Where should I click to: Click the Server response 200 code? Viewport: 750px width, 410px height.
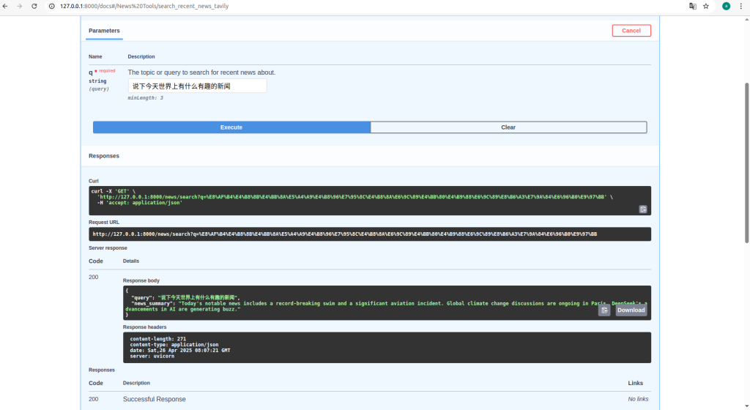(93, 277)
